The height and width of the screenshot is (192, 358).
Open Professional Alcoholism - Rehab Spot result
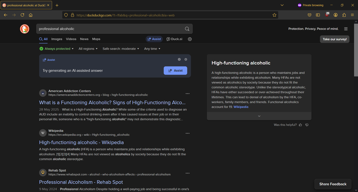tap(81, 182)
